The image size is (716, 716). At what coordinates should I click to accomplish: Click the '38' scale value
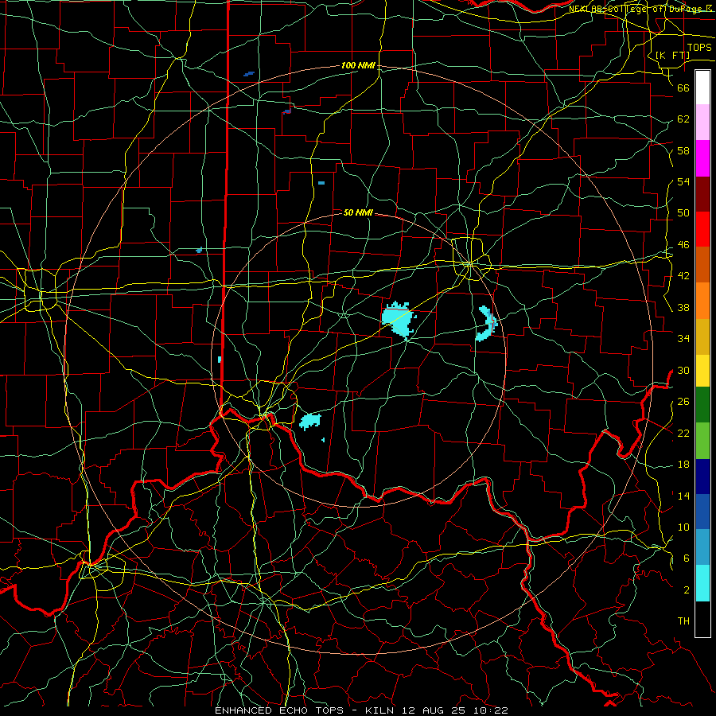coord(683,307)
